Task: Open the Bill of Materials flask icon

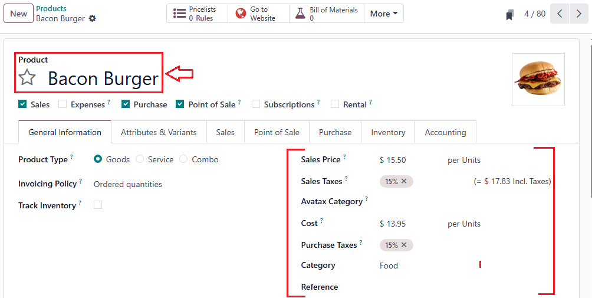Action: (300, 14)
